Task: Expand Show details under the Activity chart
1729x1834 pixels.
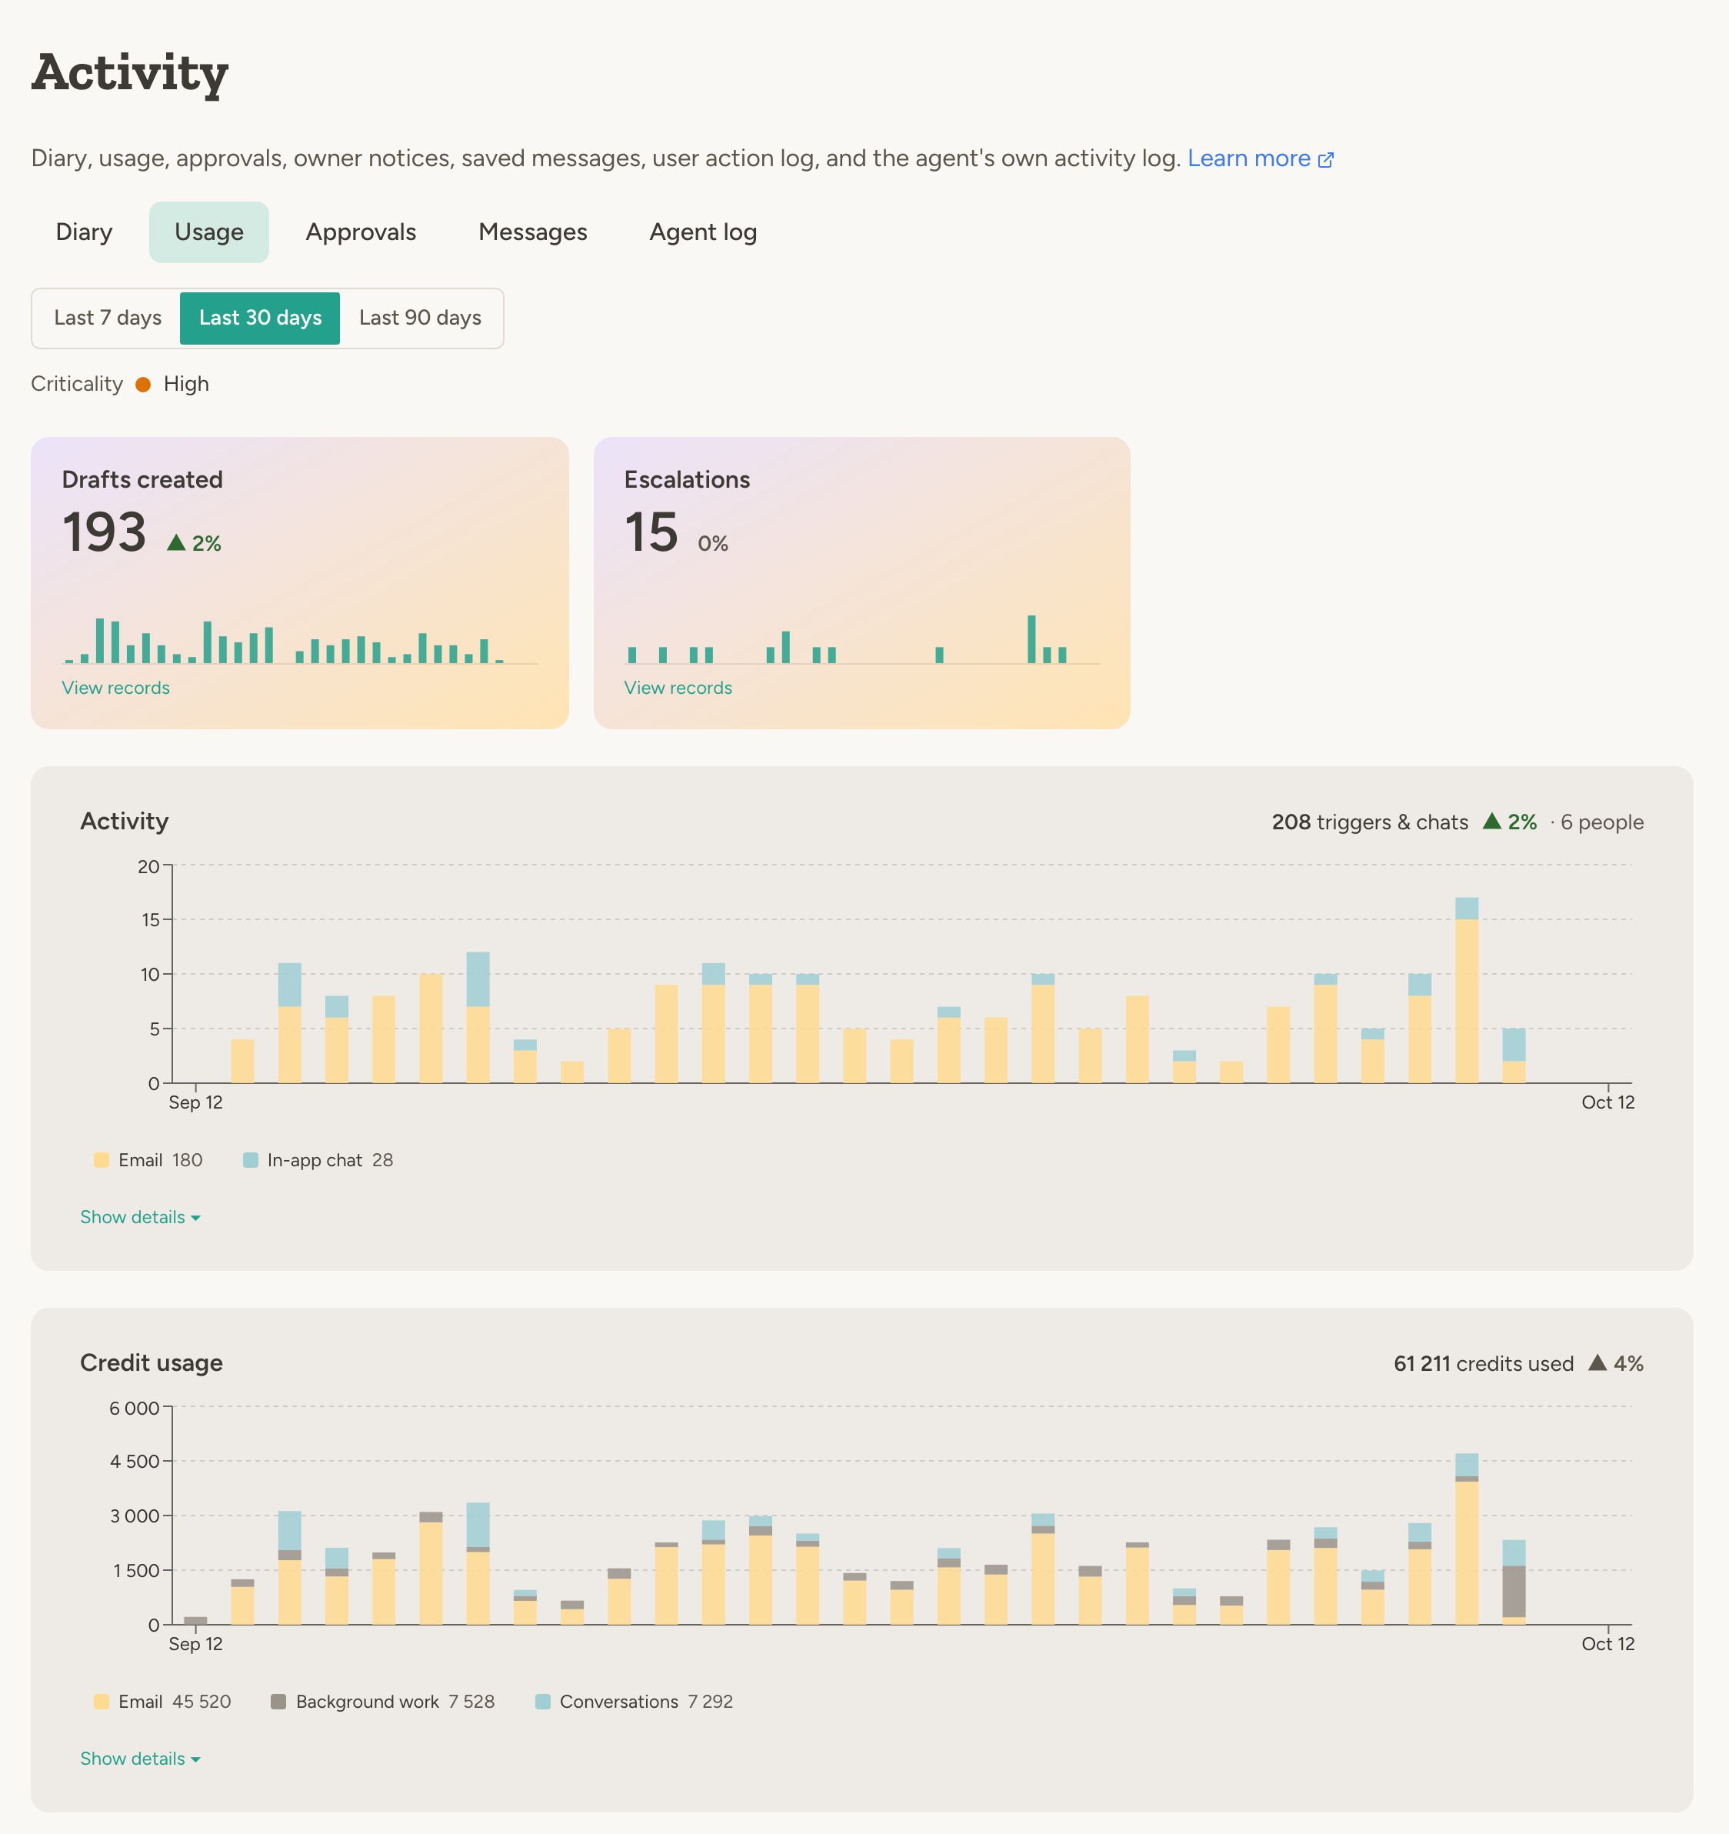Action: pyautogui.click(x=140, y=1218)
